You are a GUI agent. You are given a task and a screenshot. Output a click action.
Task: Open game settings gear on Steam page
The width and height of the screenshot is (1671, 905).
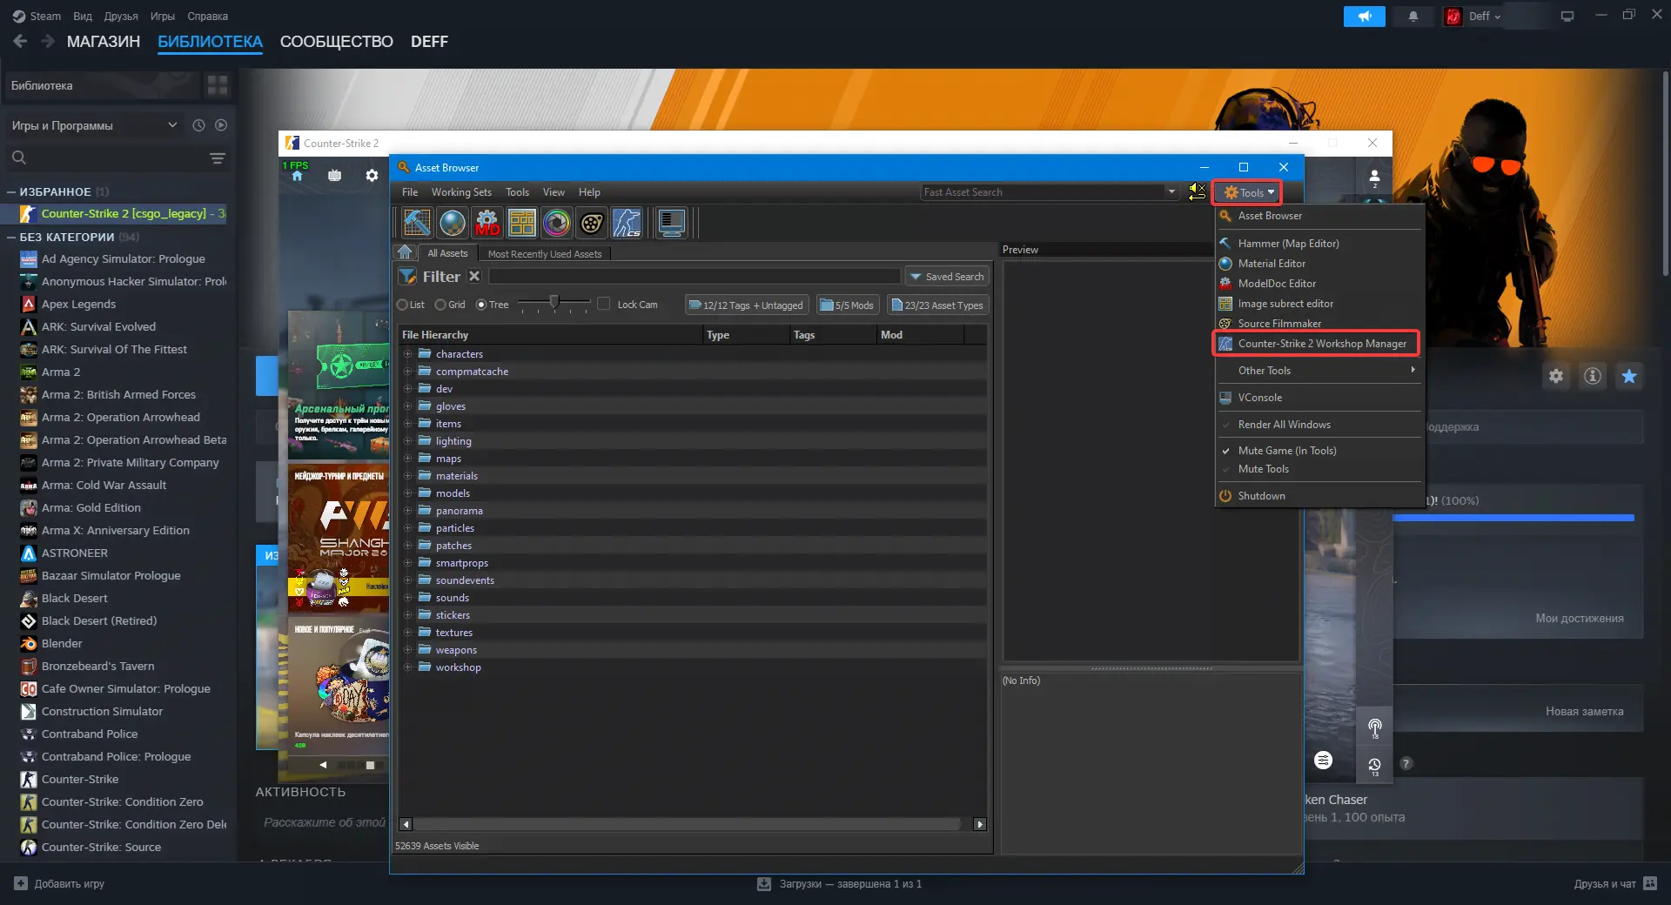pyautogui.click(x=1556, y=376)
